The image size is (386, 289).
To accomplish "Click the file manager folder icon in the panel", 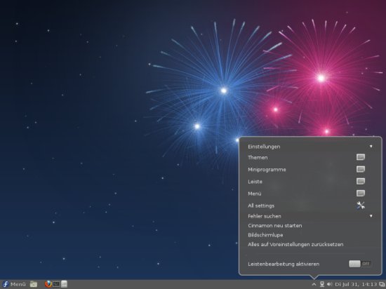I will pyautogui.click(x=34, y=284).
